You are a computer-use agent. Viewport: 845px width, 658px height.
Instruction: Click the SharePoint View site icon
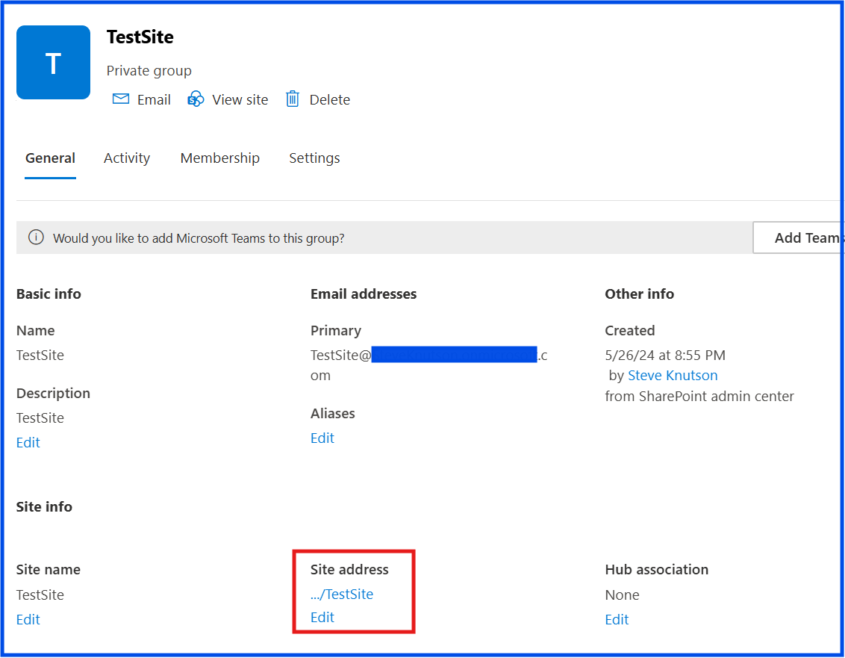[x=196, y=99]
